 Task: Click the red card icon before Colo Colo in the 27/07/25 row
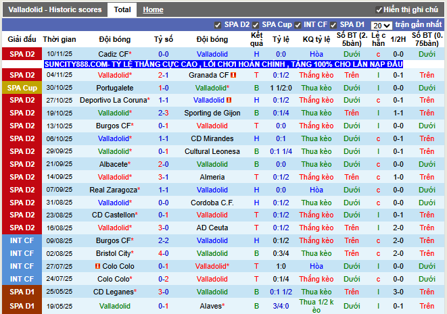click(97, 266)
